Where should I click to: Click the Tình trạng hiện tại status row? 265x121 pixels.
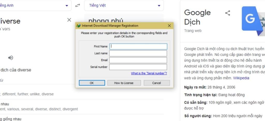point(214,95)
